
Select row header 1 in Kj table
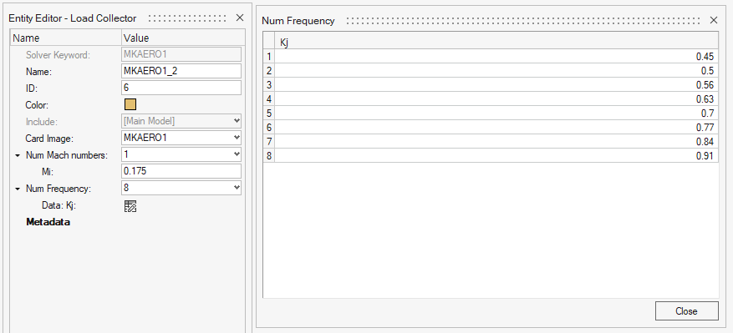click(269, 57)
